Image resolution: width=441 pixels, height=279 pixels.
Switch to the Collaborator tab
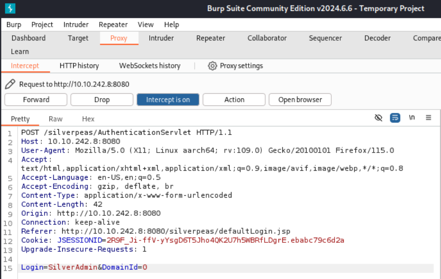[x=267, y=38]
